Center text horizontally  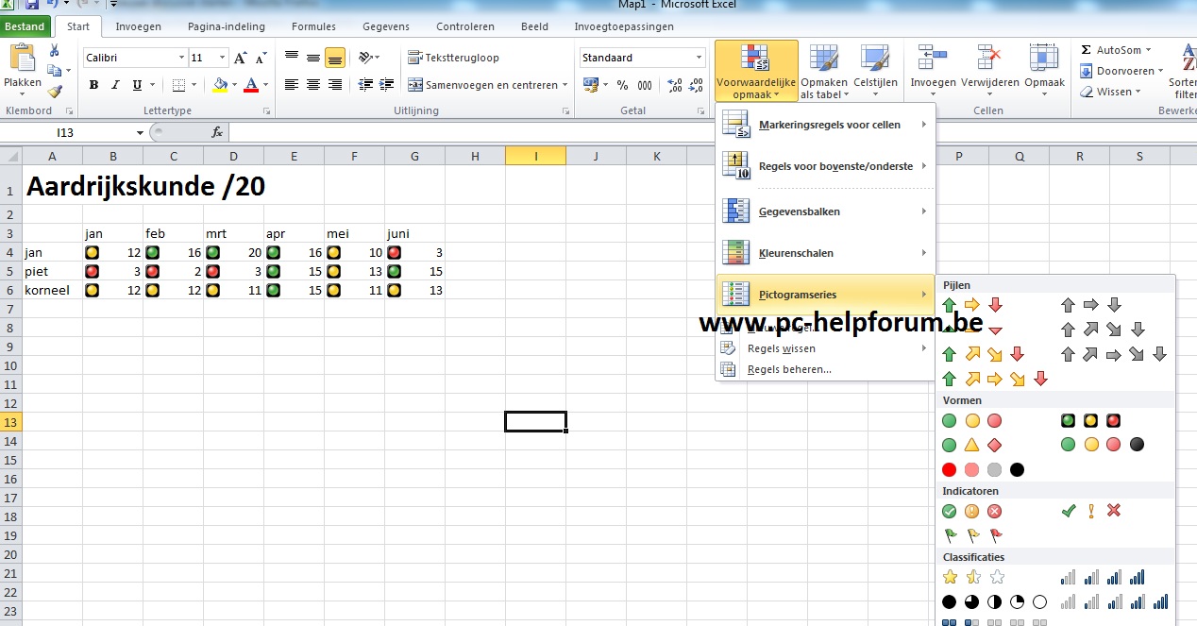pos(313,85)
